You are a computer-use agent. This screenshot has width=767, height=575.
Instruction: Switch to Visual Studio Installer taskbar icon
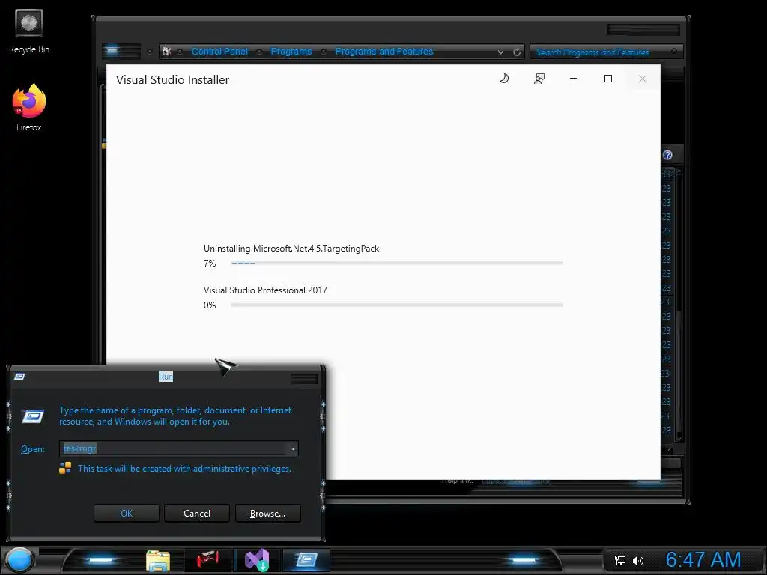click(x=257, y=560)
